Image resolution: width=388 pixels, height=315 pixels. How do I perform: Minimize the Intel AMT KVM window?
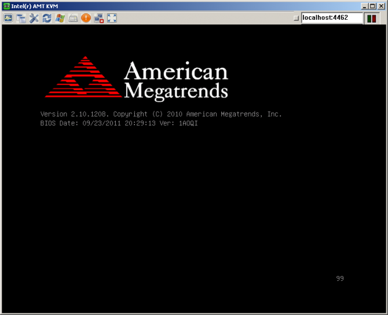coord(364,6)
